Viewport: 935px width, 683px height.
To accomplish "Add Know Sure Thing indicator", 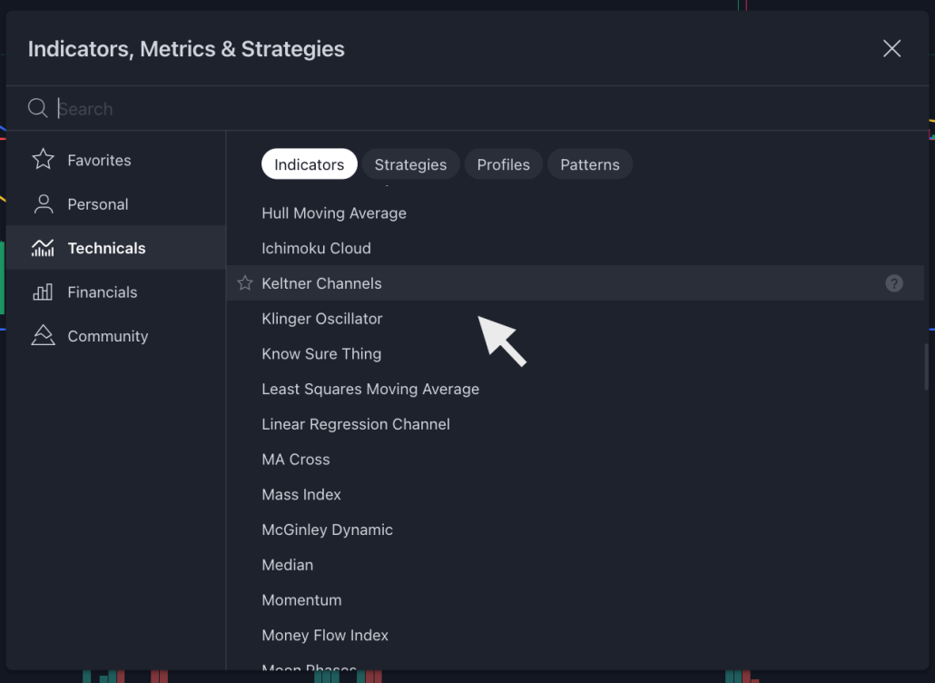I will coord(575,353).
